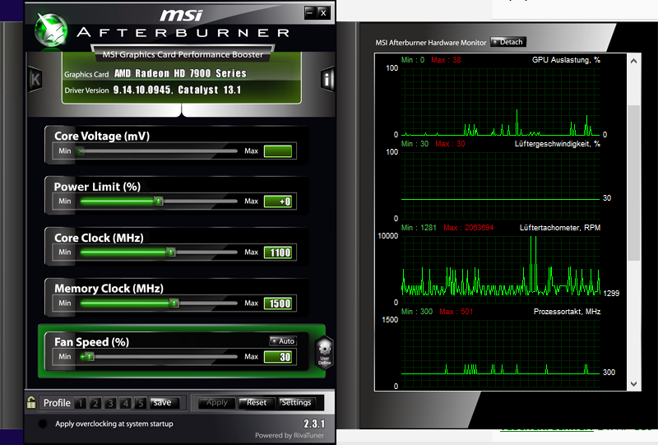Click the Power Limit +0 value field
This screenshot has width=658, height=445.
pyautogui.click(x=278, y=202)
